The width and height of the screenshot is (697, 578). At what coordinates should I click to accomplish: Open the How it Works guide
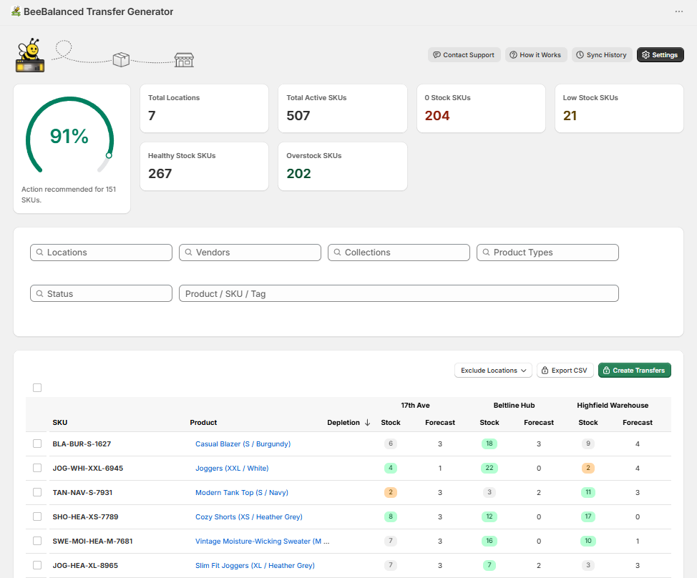point(536,54)
